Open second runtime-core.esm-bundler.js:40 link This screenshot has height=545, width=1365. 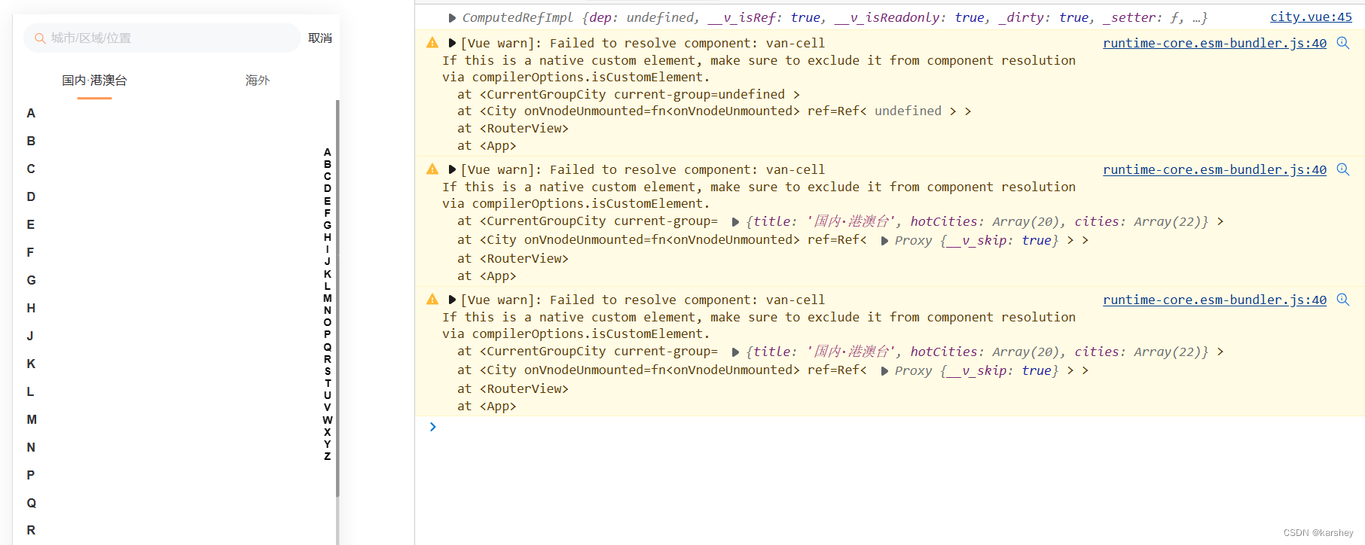(x=1214, y=169)
